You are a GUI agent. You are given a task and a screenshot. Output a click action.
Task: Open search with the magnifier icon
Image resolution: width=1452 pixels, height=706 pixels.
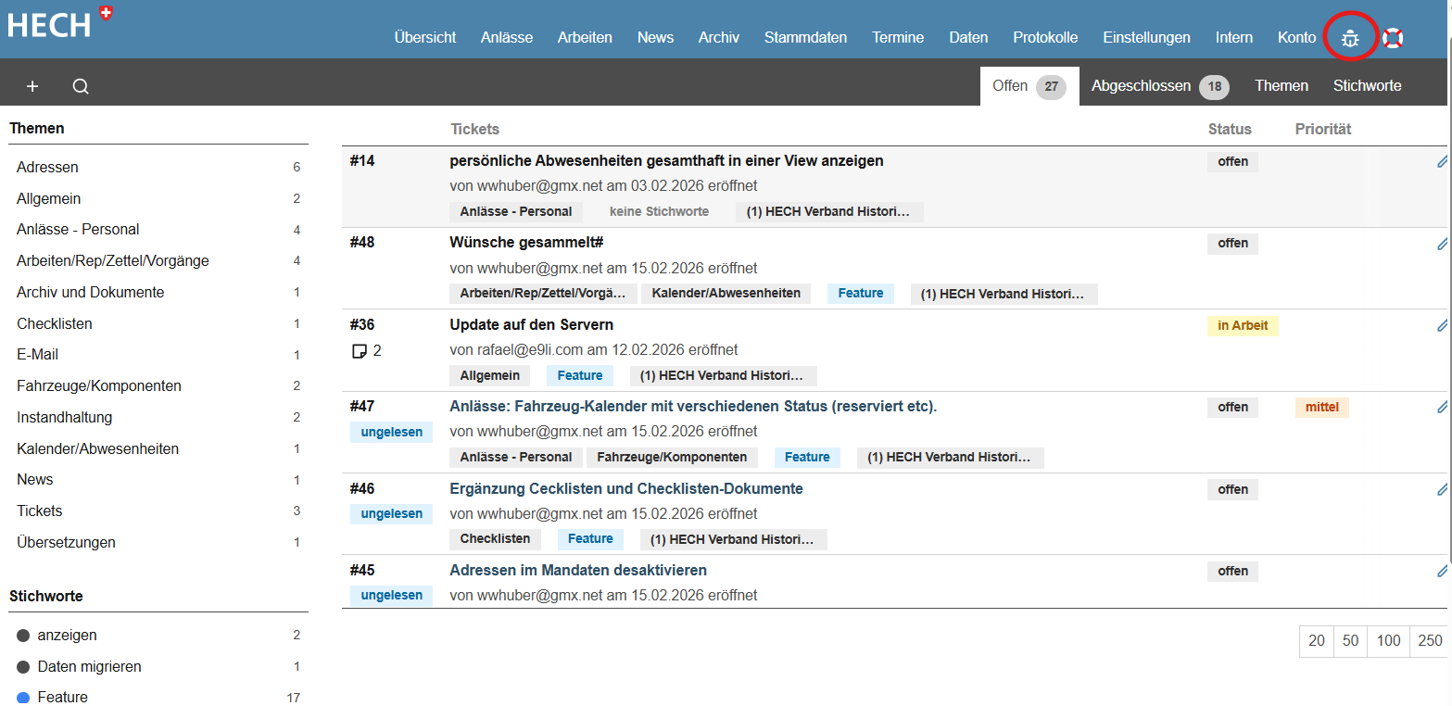tap(81, 86)
